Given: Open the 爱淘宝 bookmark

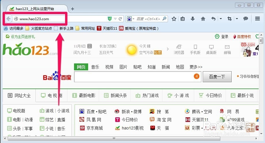Looking at the screenshot, I should pos(139,28).
